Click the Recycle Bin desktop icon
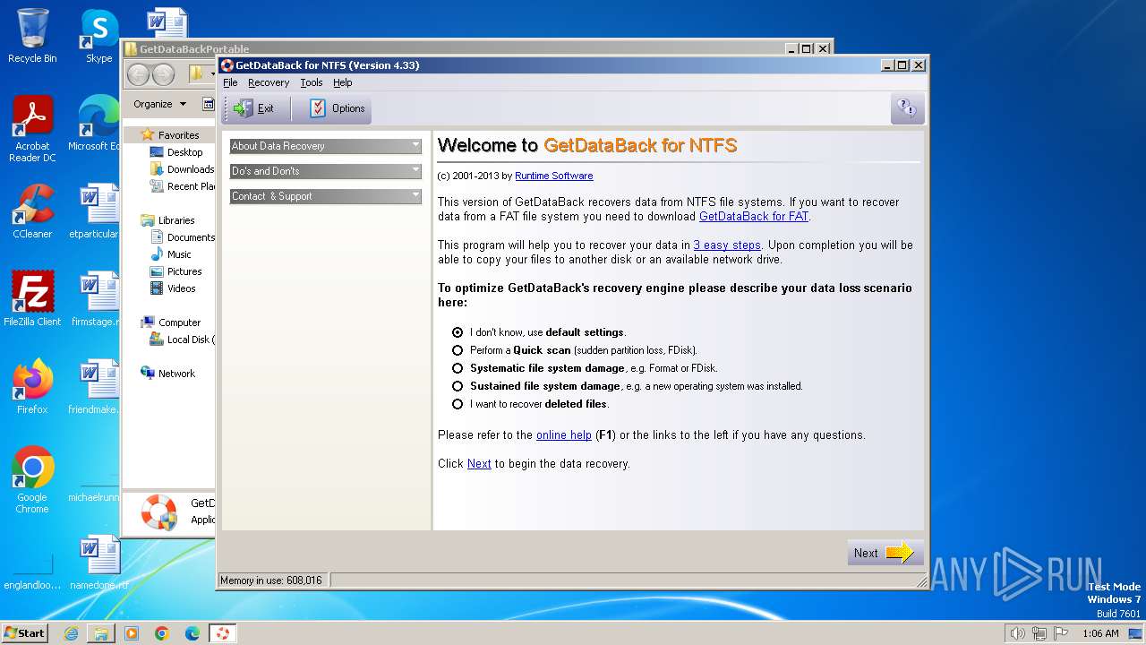 tap(32, 36)
